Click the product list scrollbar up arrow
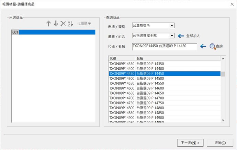 [223, 59]
